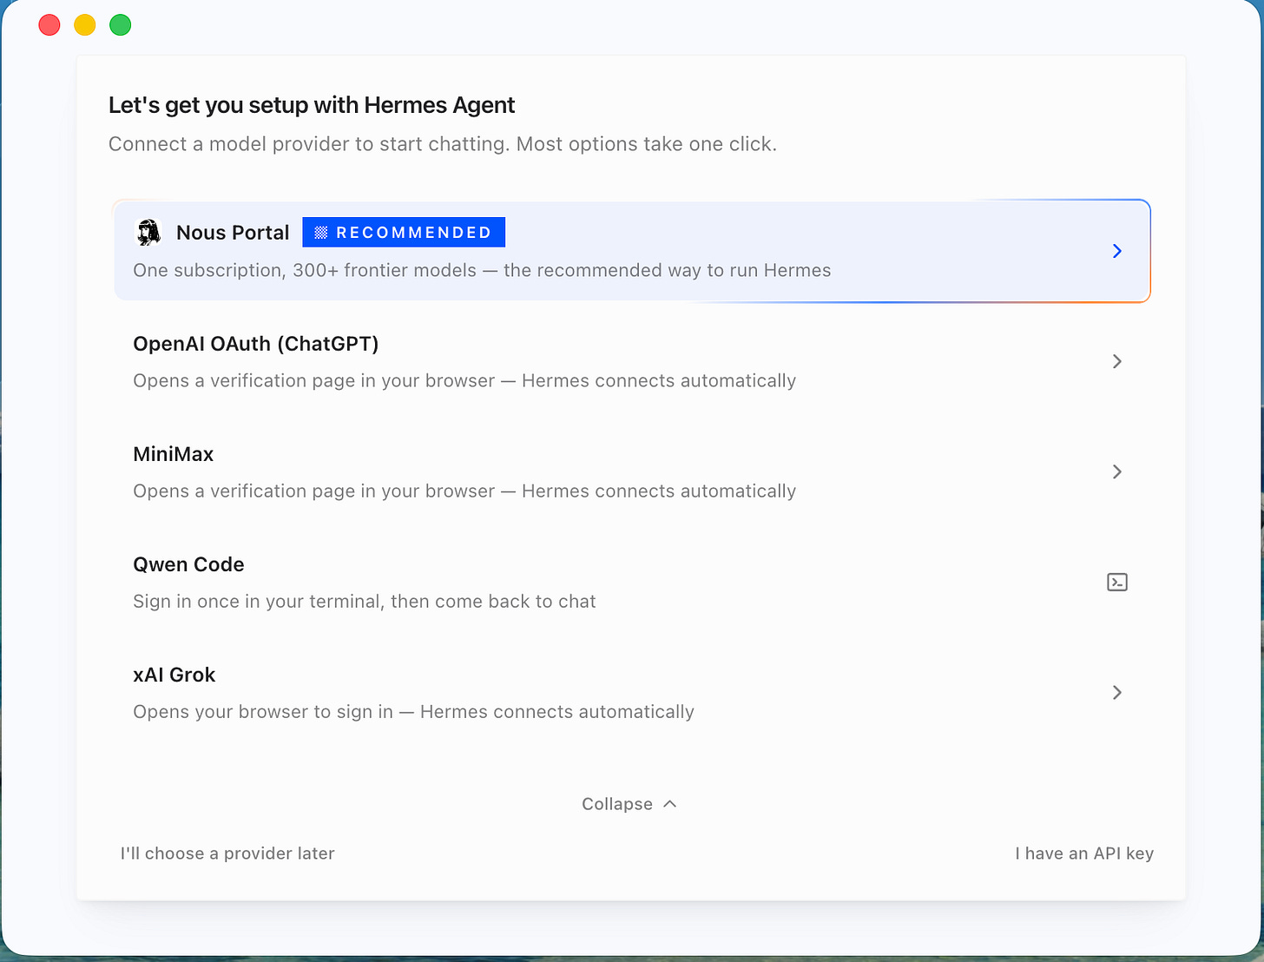Click the RECOMMENDED badge
Screen dimensions: 1264x962
click(404, 232)
